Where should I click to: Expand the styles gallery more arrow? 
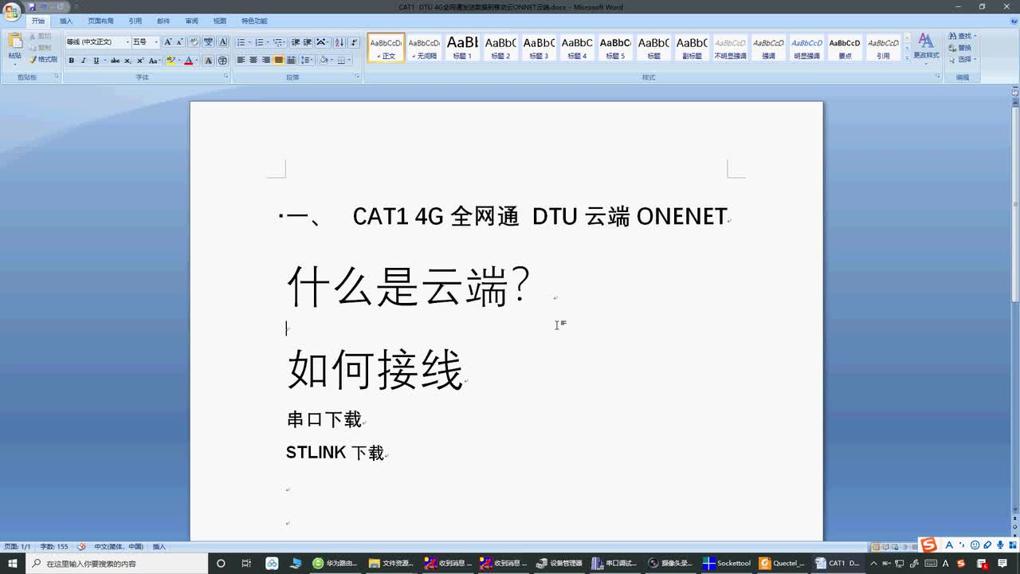click(x=907, y=58)
